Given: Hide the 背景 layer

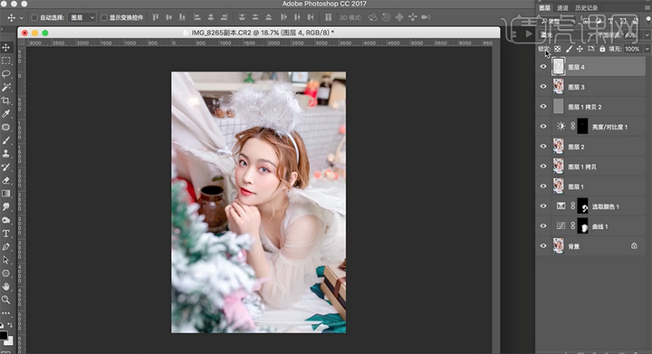Looking at the screenshot, I should tap(543, 246).
